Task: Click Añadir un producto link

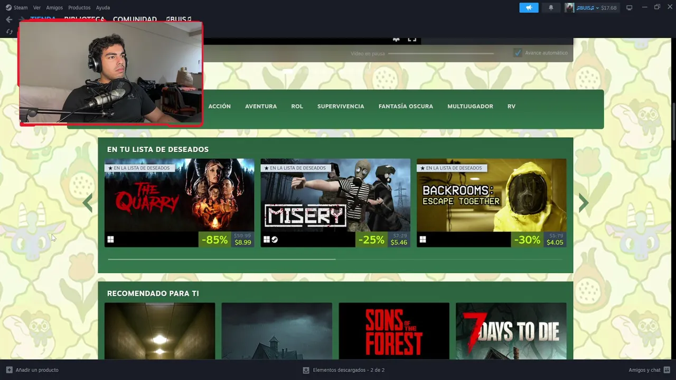Action: [x=37, y=370]
